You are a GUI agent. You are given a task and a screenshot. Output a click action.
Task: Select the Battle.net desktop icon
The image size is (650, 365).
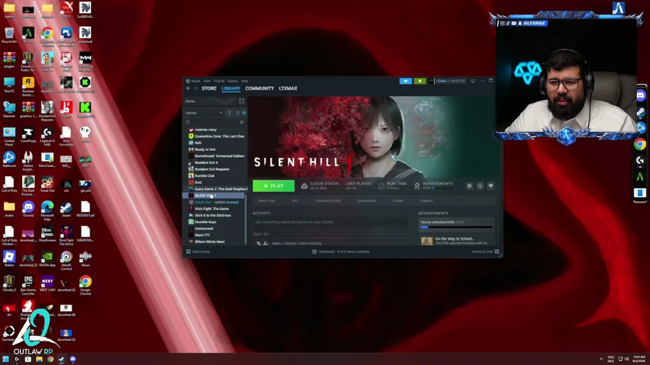[x=9, y=160]
